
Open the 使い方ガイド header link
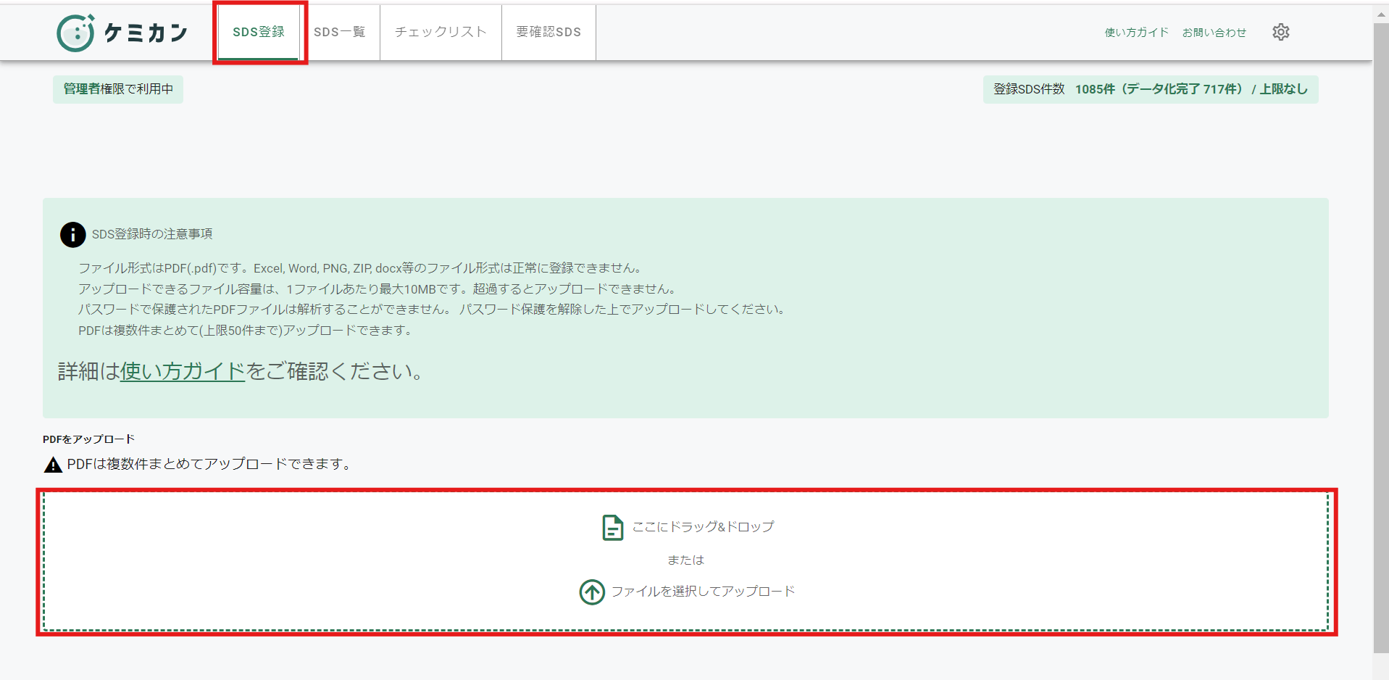coord(1136,33)
